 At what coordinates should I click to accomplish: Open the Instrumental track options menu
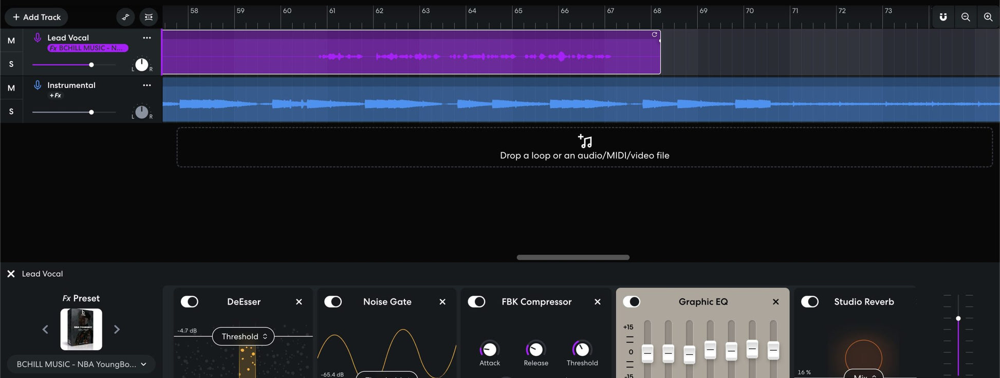(147, 85)
